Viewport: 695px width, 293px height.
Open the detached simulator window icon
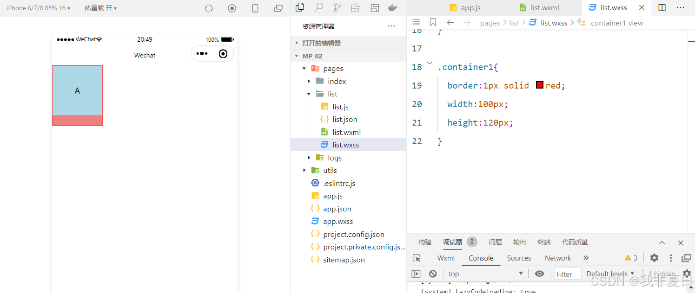278,8
